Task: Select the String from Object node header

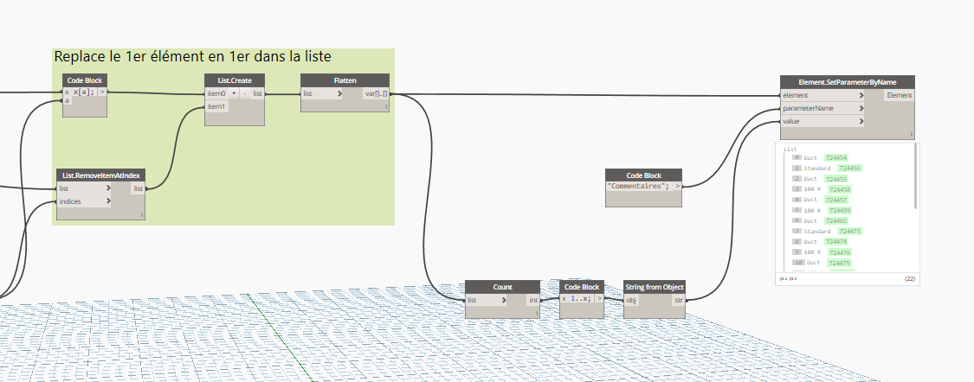Action: click(655, 286)
